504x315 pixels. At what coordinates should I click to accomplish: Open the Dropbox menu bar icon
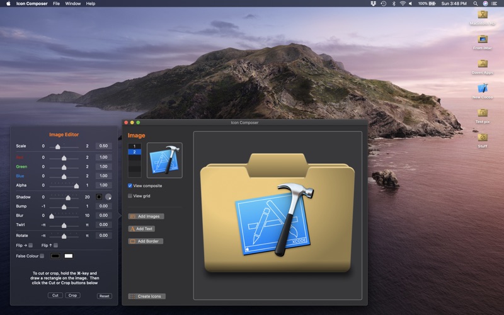[x=373, y=4]
